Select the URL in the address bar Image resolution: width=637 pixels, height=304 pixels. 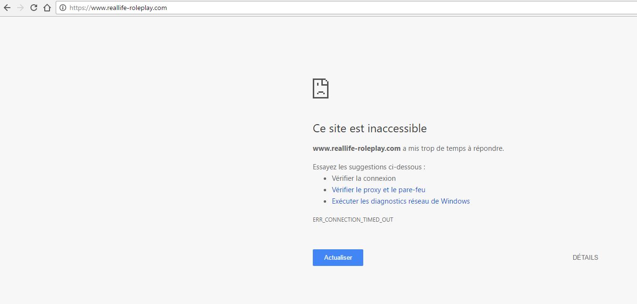(x=118, y=8)
